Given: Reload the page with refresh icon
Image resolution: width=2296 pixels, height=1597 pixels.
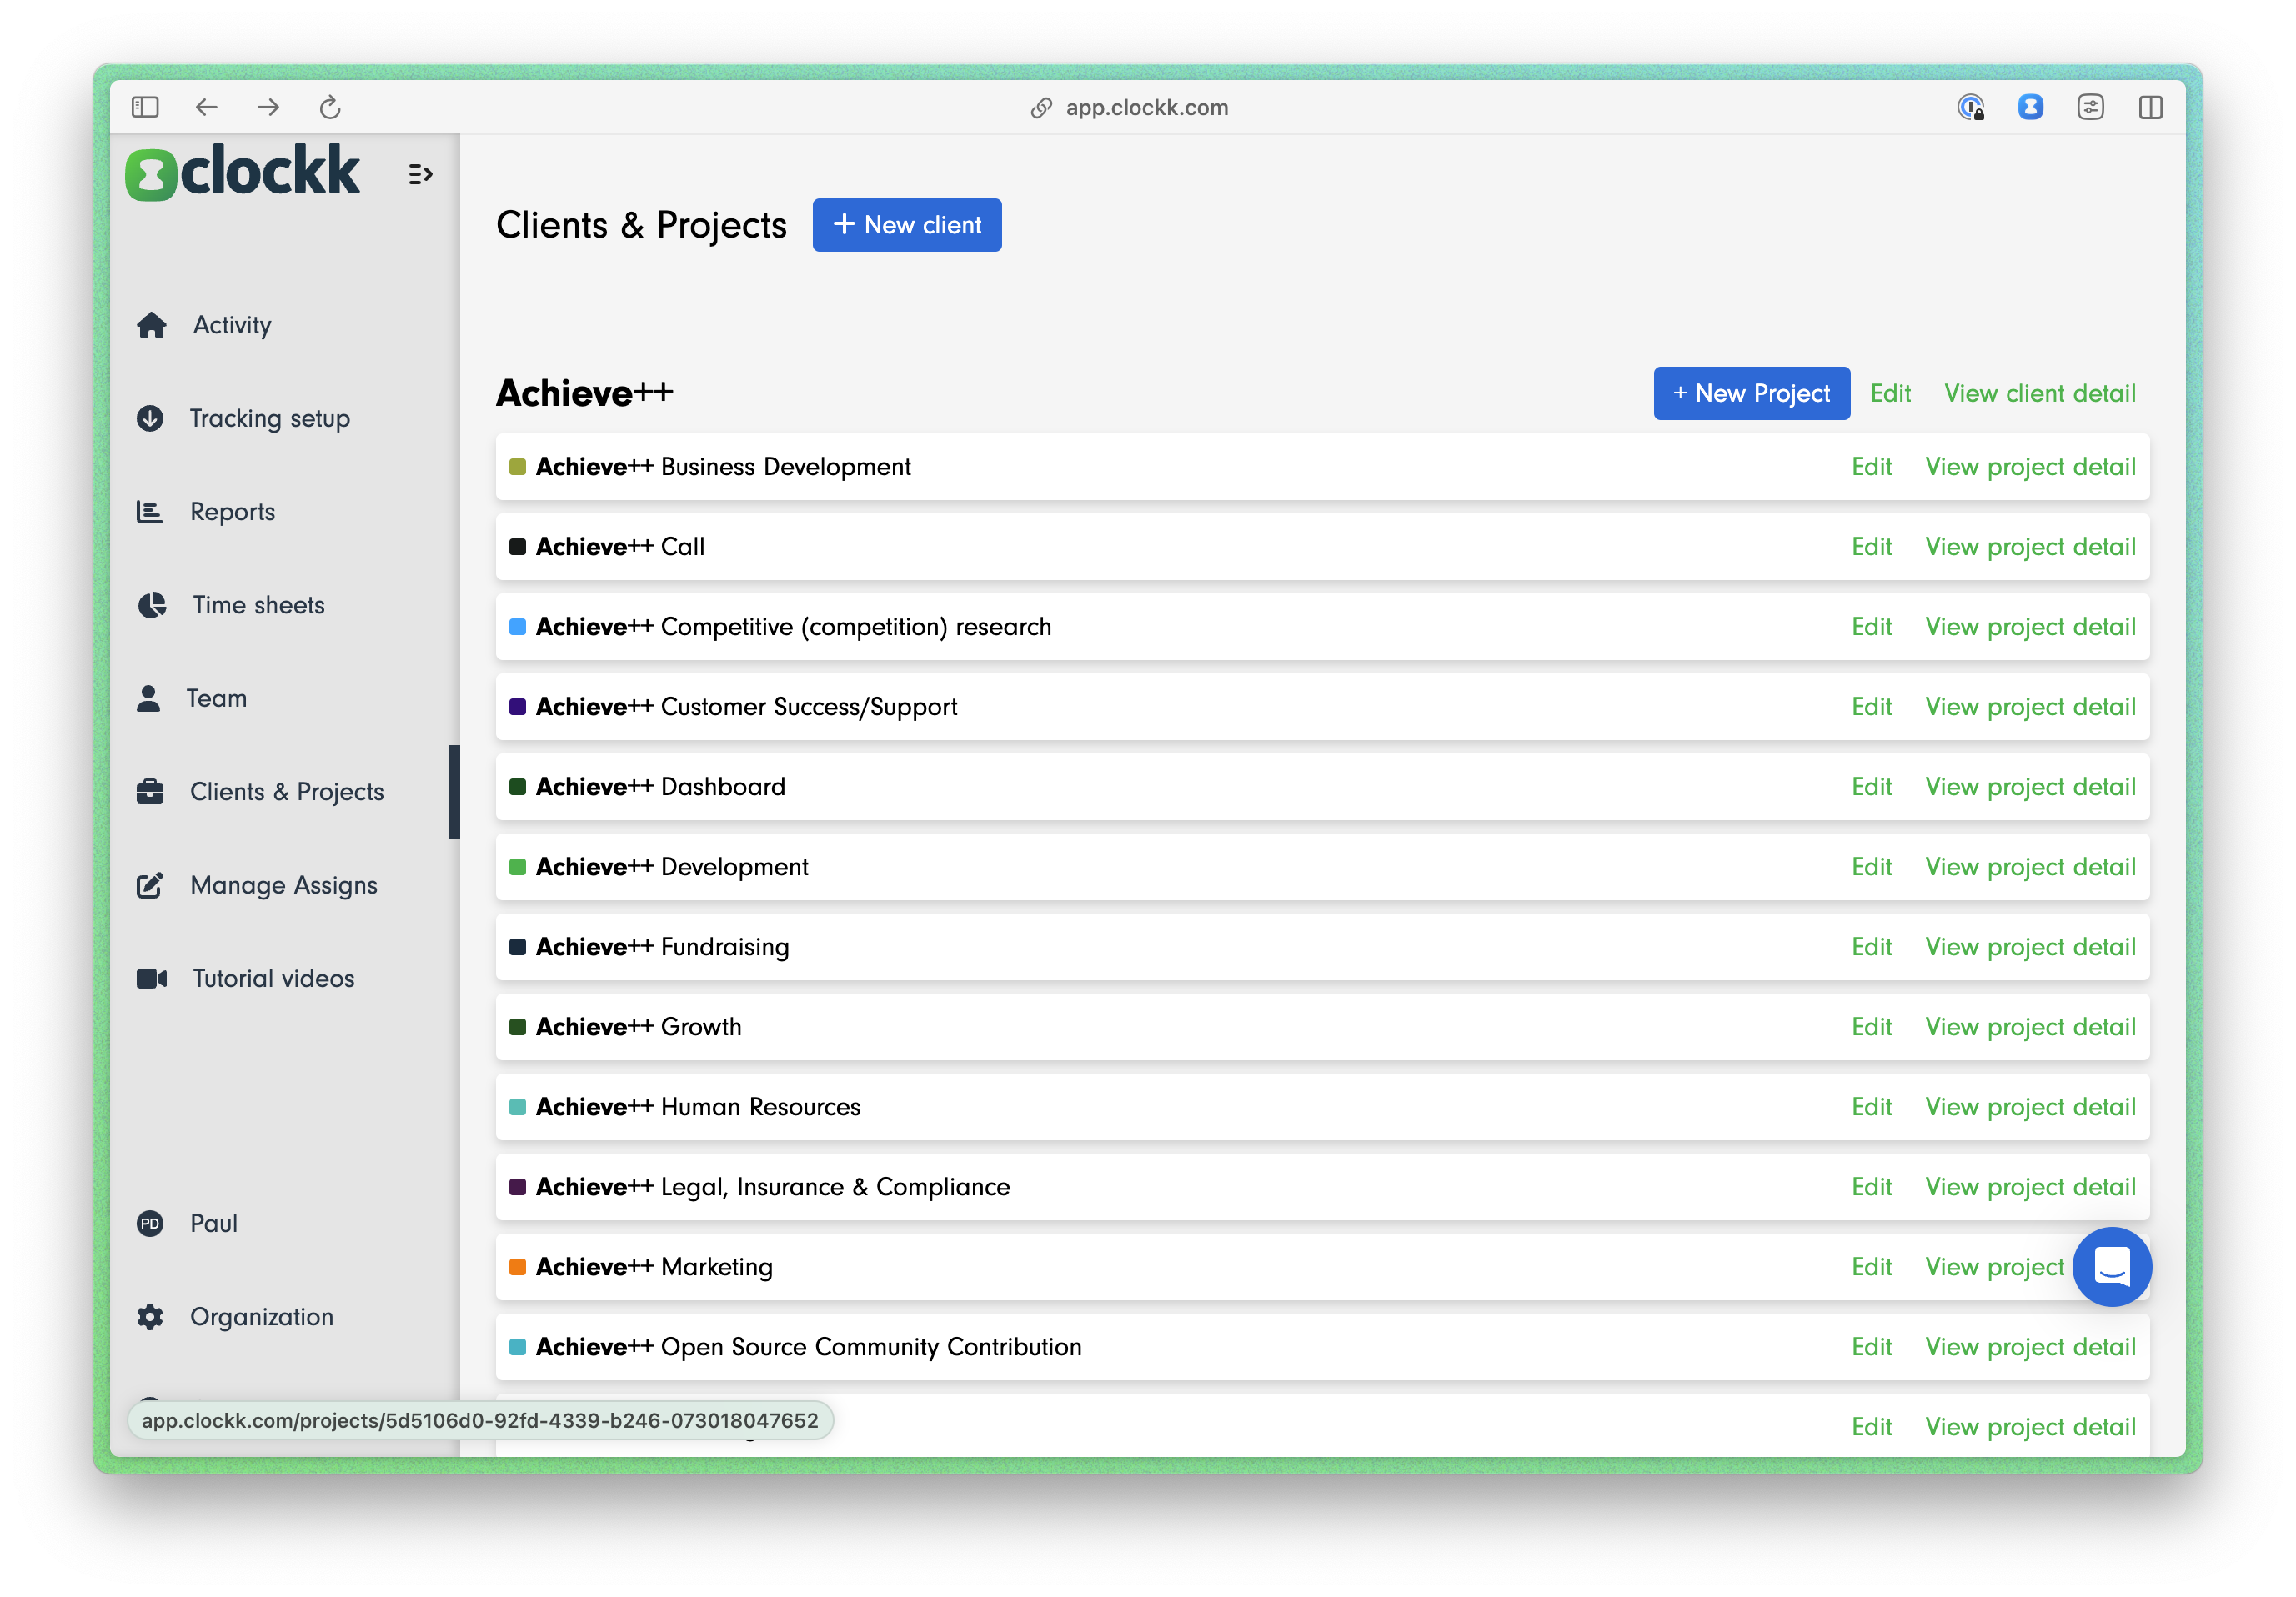Looking at the screenshot, I should click(x=330, y=107).
